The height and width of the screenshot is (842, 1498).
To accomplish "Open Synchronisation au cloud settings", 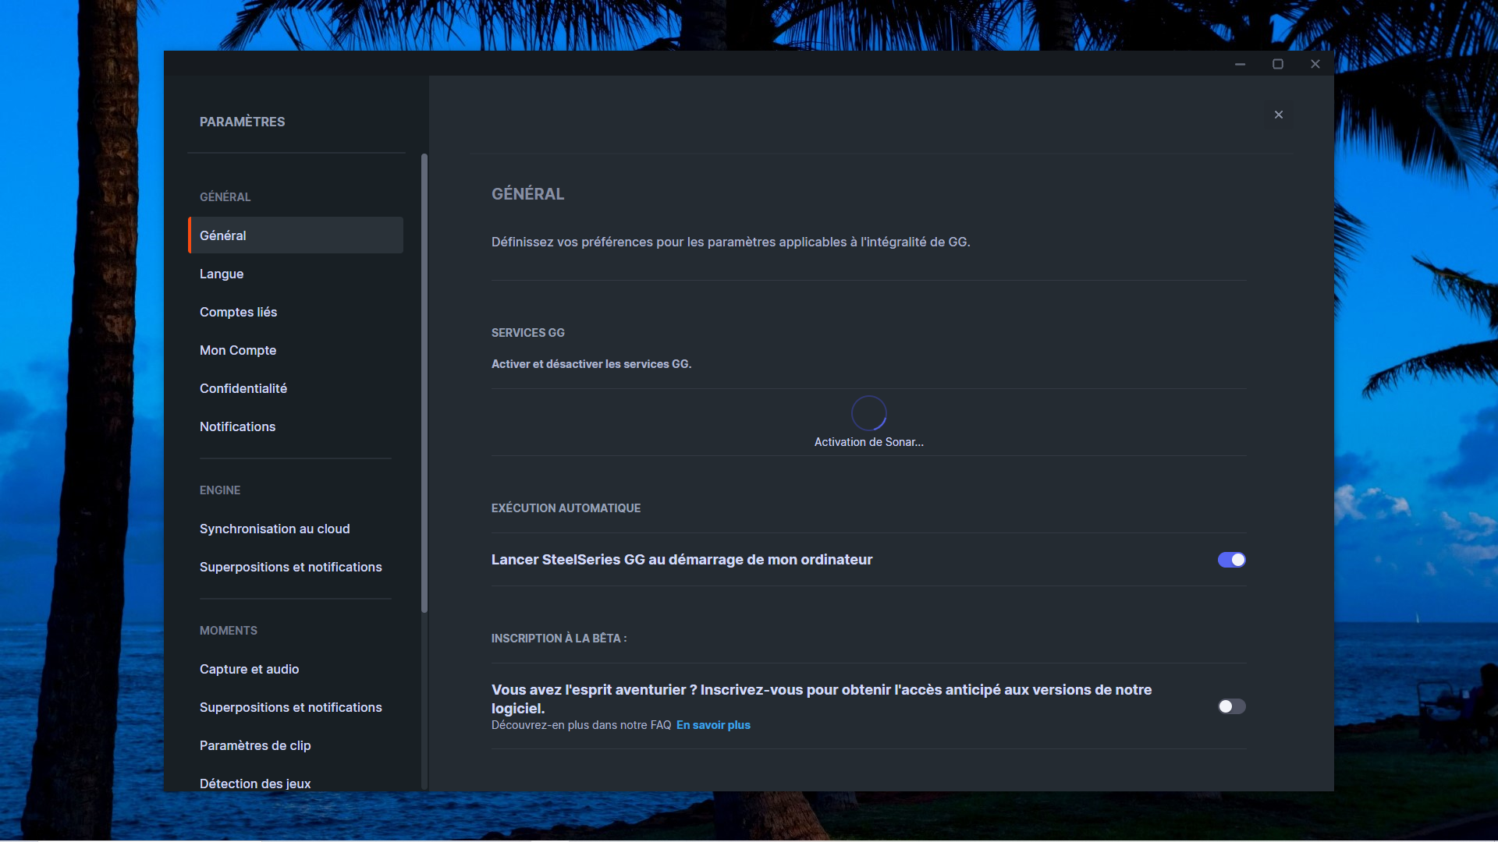I will pyautogui.click(x=296, y=529).
